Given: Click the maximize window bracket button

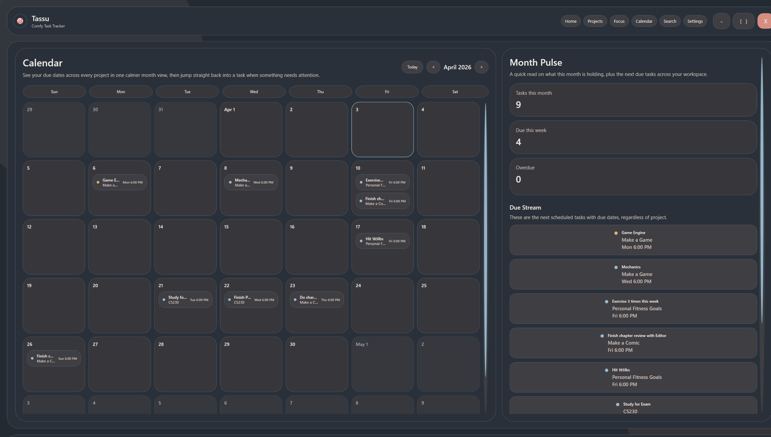Looking at the screenshot, I should tap(743, 21).
